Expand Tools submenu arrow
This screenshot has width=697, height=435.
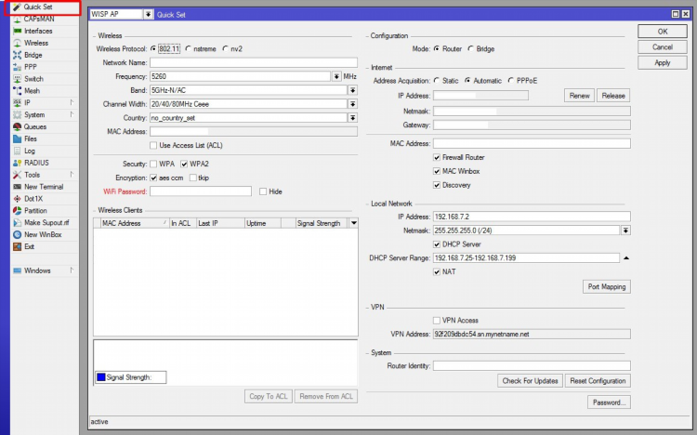point(72,175)
